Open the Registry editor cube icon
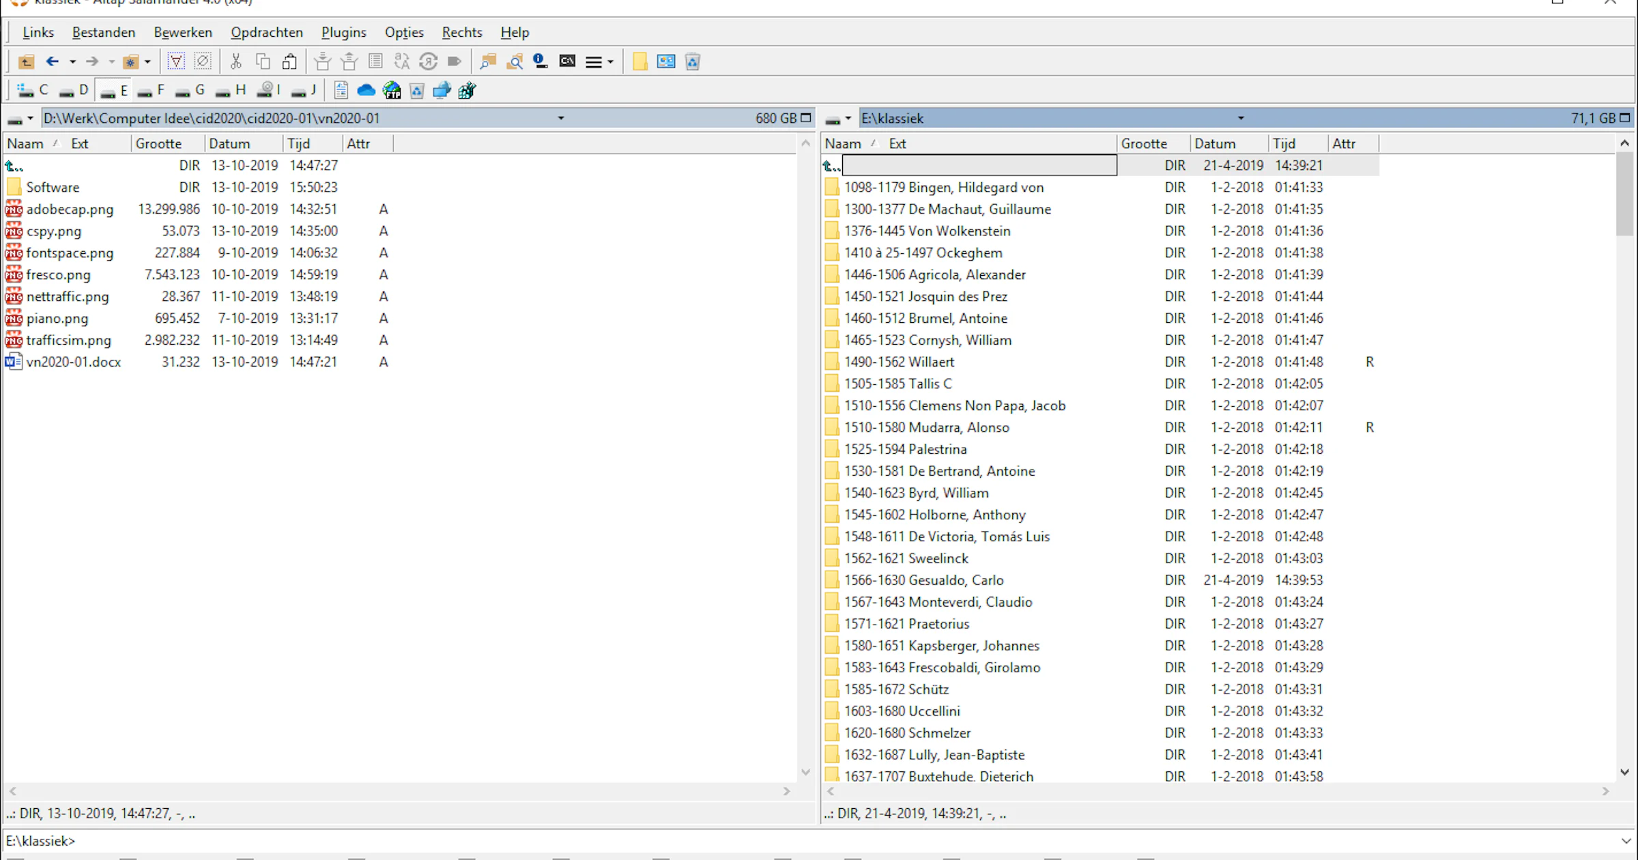Screen dimensions: 1638x860 467,90
